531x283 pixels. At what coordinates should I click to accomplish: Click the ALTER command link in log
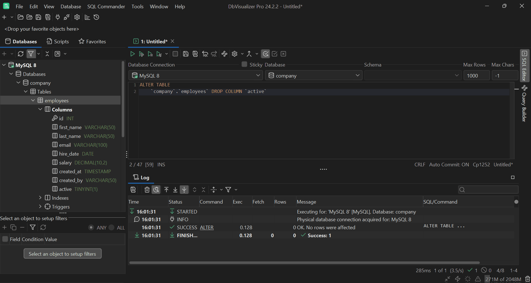pos(207,228)
